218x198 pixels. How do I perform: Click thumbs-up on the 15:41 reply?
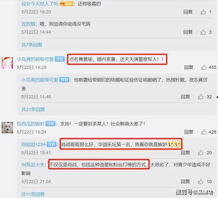201,153
